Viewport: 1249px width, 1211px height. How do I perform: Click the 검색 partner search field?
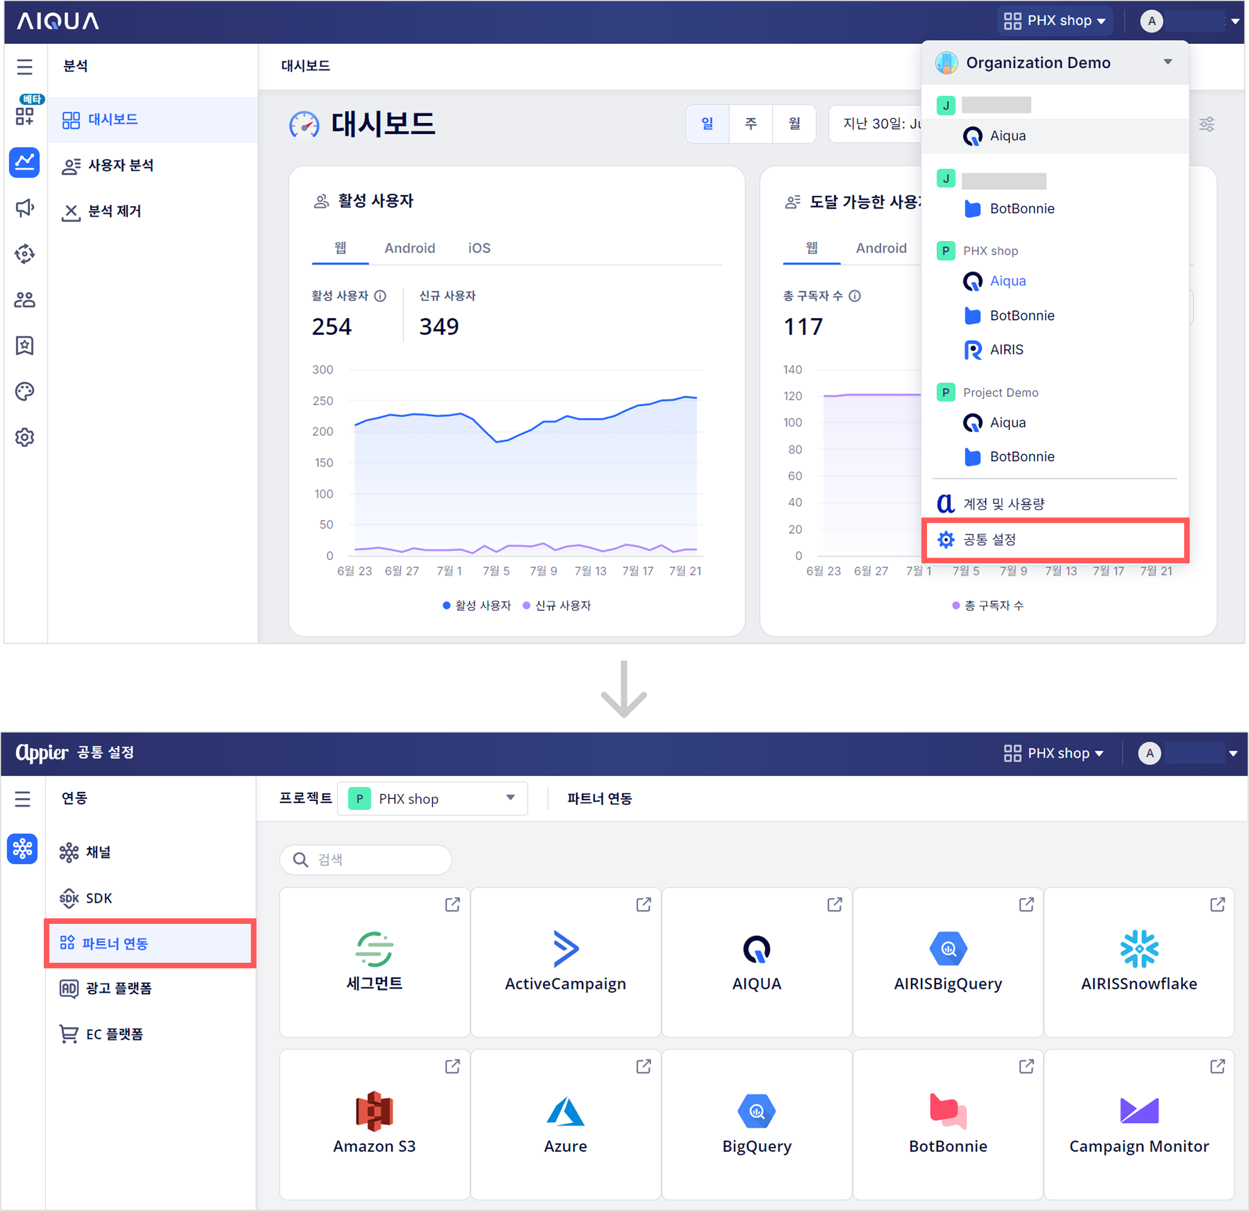[366, 860]
